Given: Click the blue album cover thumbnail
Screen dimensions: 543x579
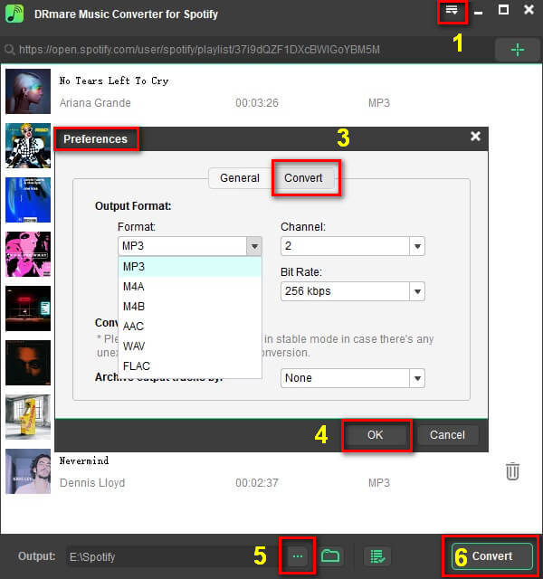Looking at the screenshot, I should (x=28, y=200).
